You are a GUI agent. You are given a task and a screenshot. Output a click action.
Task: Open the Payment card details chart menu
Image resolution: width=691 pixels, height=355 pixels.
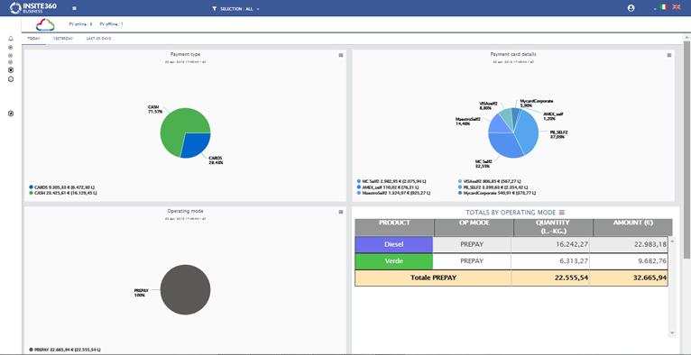click(x=669, y=55)
